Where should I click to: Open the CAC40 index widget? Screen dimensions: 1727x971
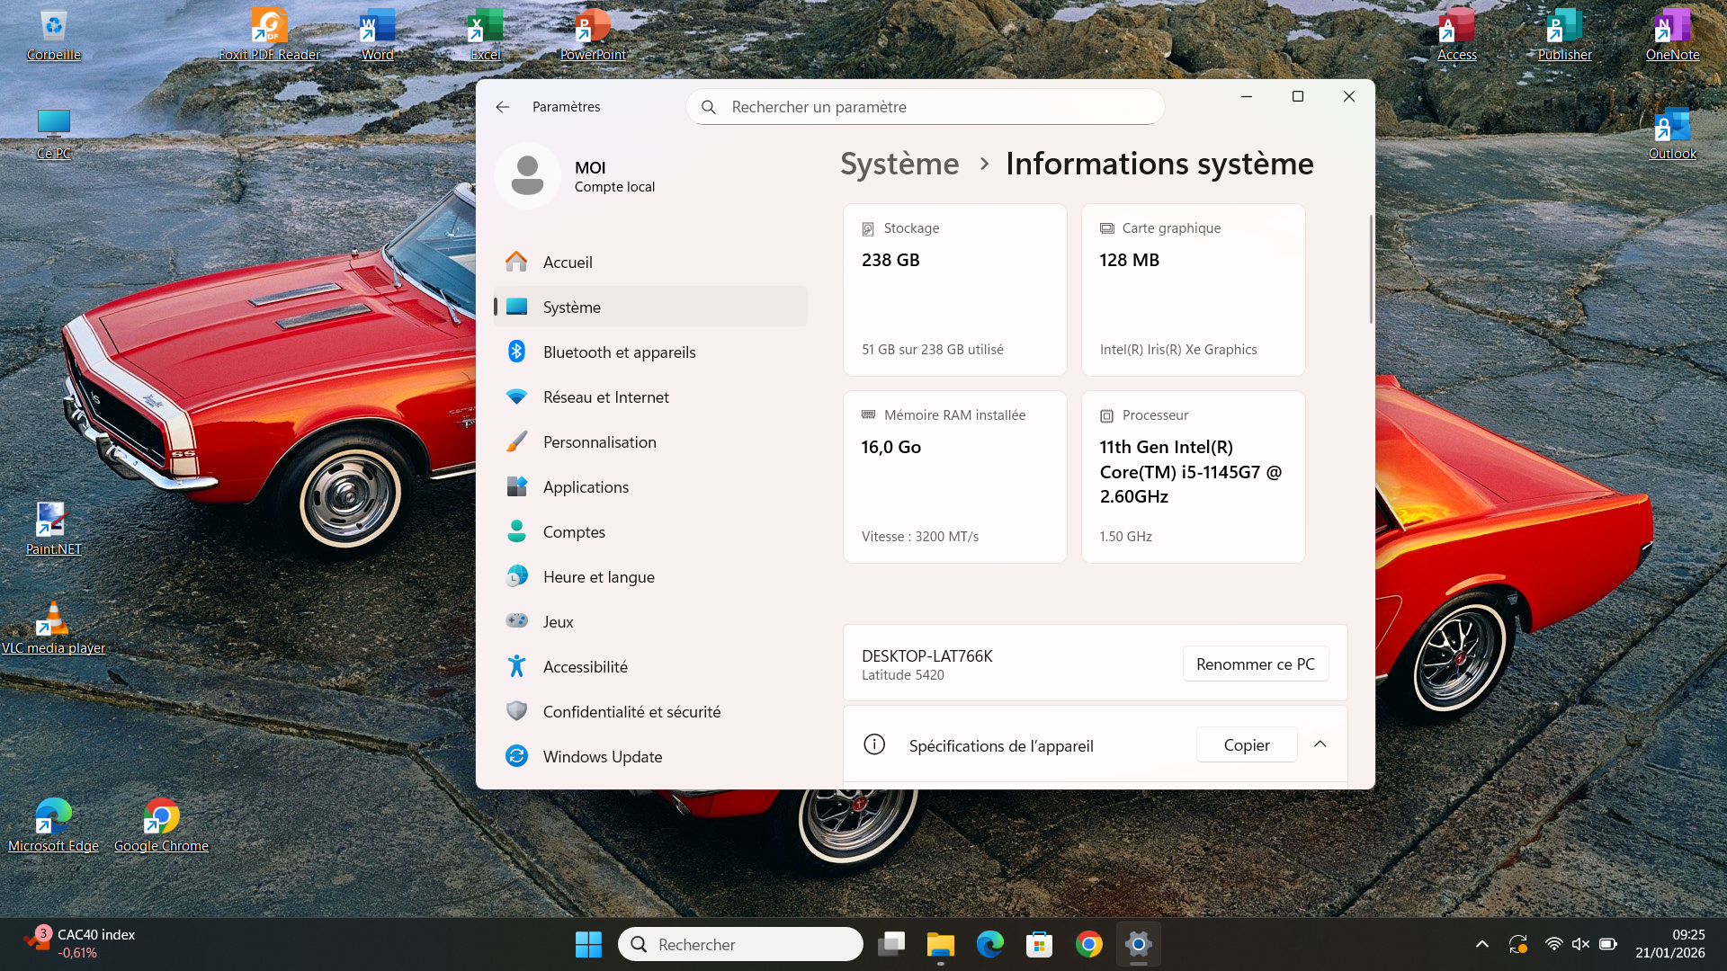(x=79, y=944)
